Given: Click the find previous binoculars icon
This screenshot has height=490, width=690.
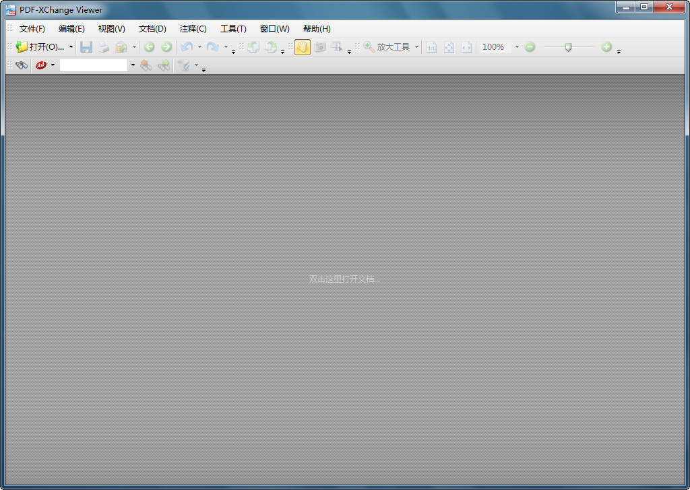Looking at the screenshot, I should pyautogui.click(x=146, y=65).
